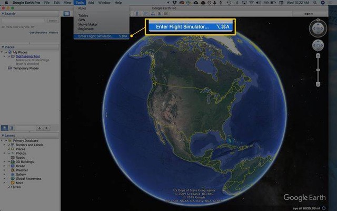The height and width of the screenshot is (211, 337).
Task: Click the History link
Action: coord(53,33)
